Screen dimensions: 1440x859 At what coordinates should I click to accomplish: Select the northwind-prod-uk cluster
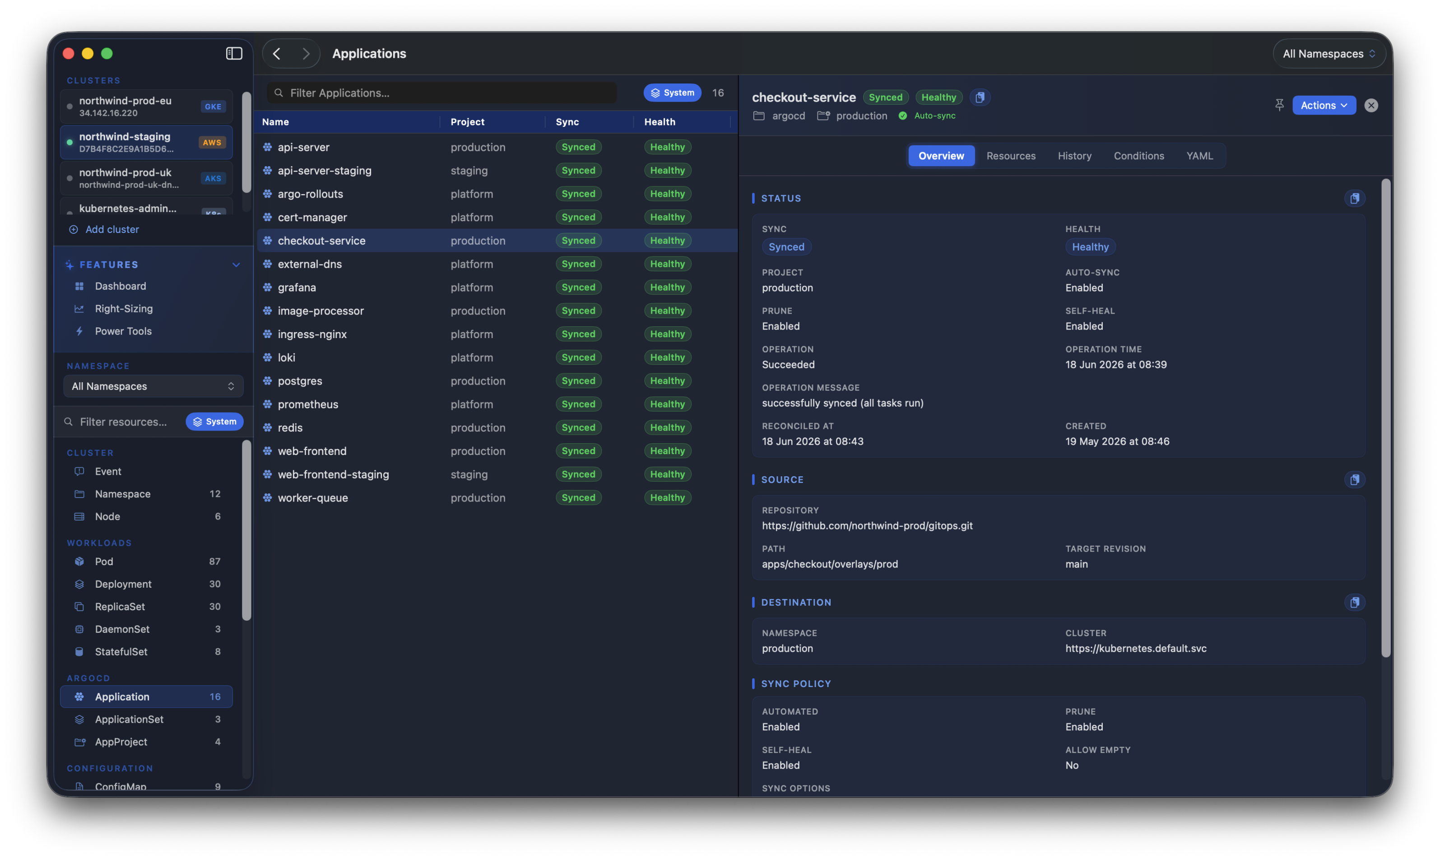pyautogui.click(x=146, y=178)
